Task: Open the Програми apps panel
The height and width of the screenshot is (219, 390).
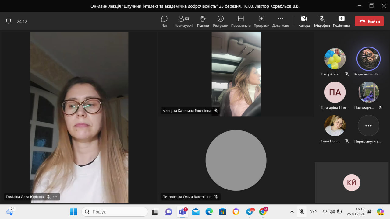Action: point(261,21)
